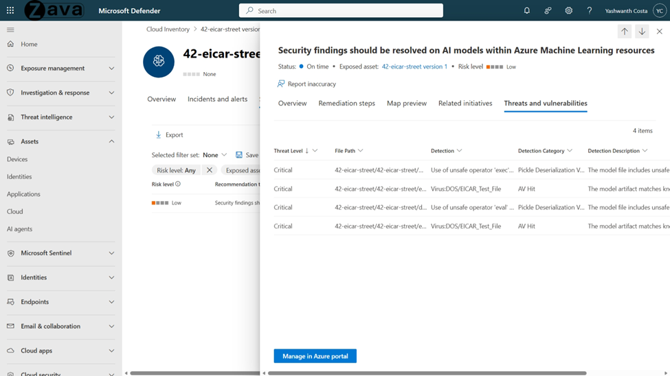This screenshot has height=376, width=670.
Task: Expand Investigation & response section
Action: coord(111,93)
